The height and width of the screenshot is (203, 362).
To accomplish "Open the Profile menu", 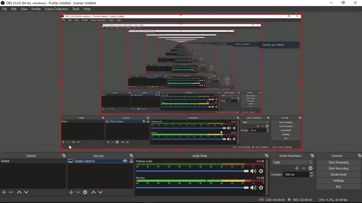I will tap(36, 9).
